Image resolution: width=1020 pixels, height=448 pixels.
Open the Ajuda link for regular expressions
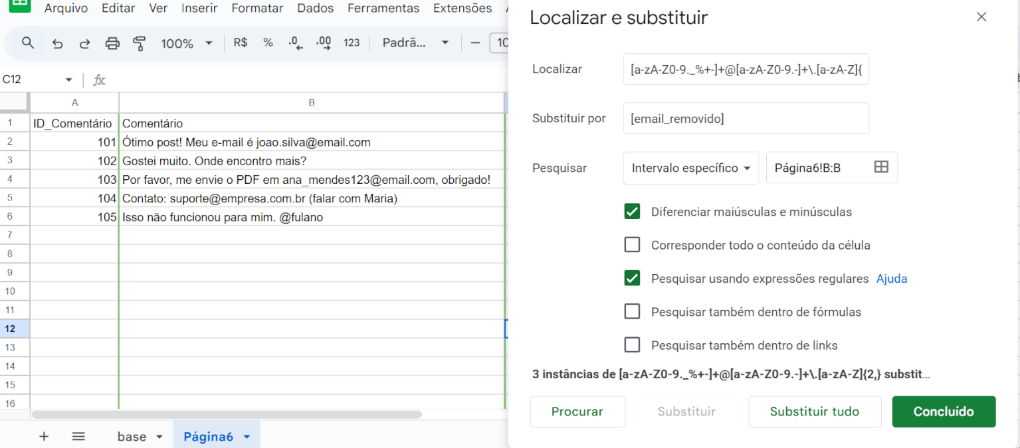[892, 279]
